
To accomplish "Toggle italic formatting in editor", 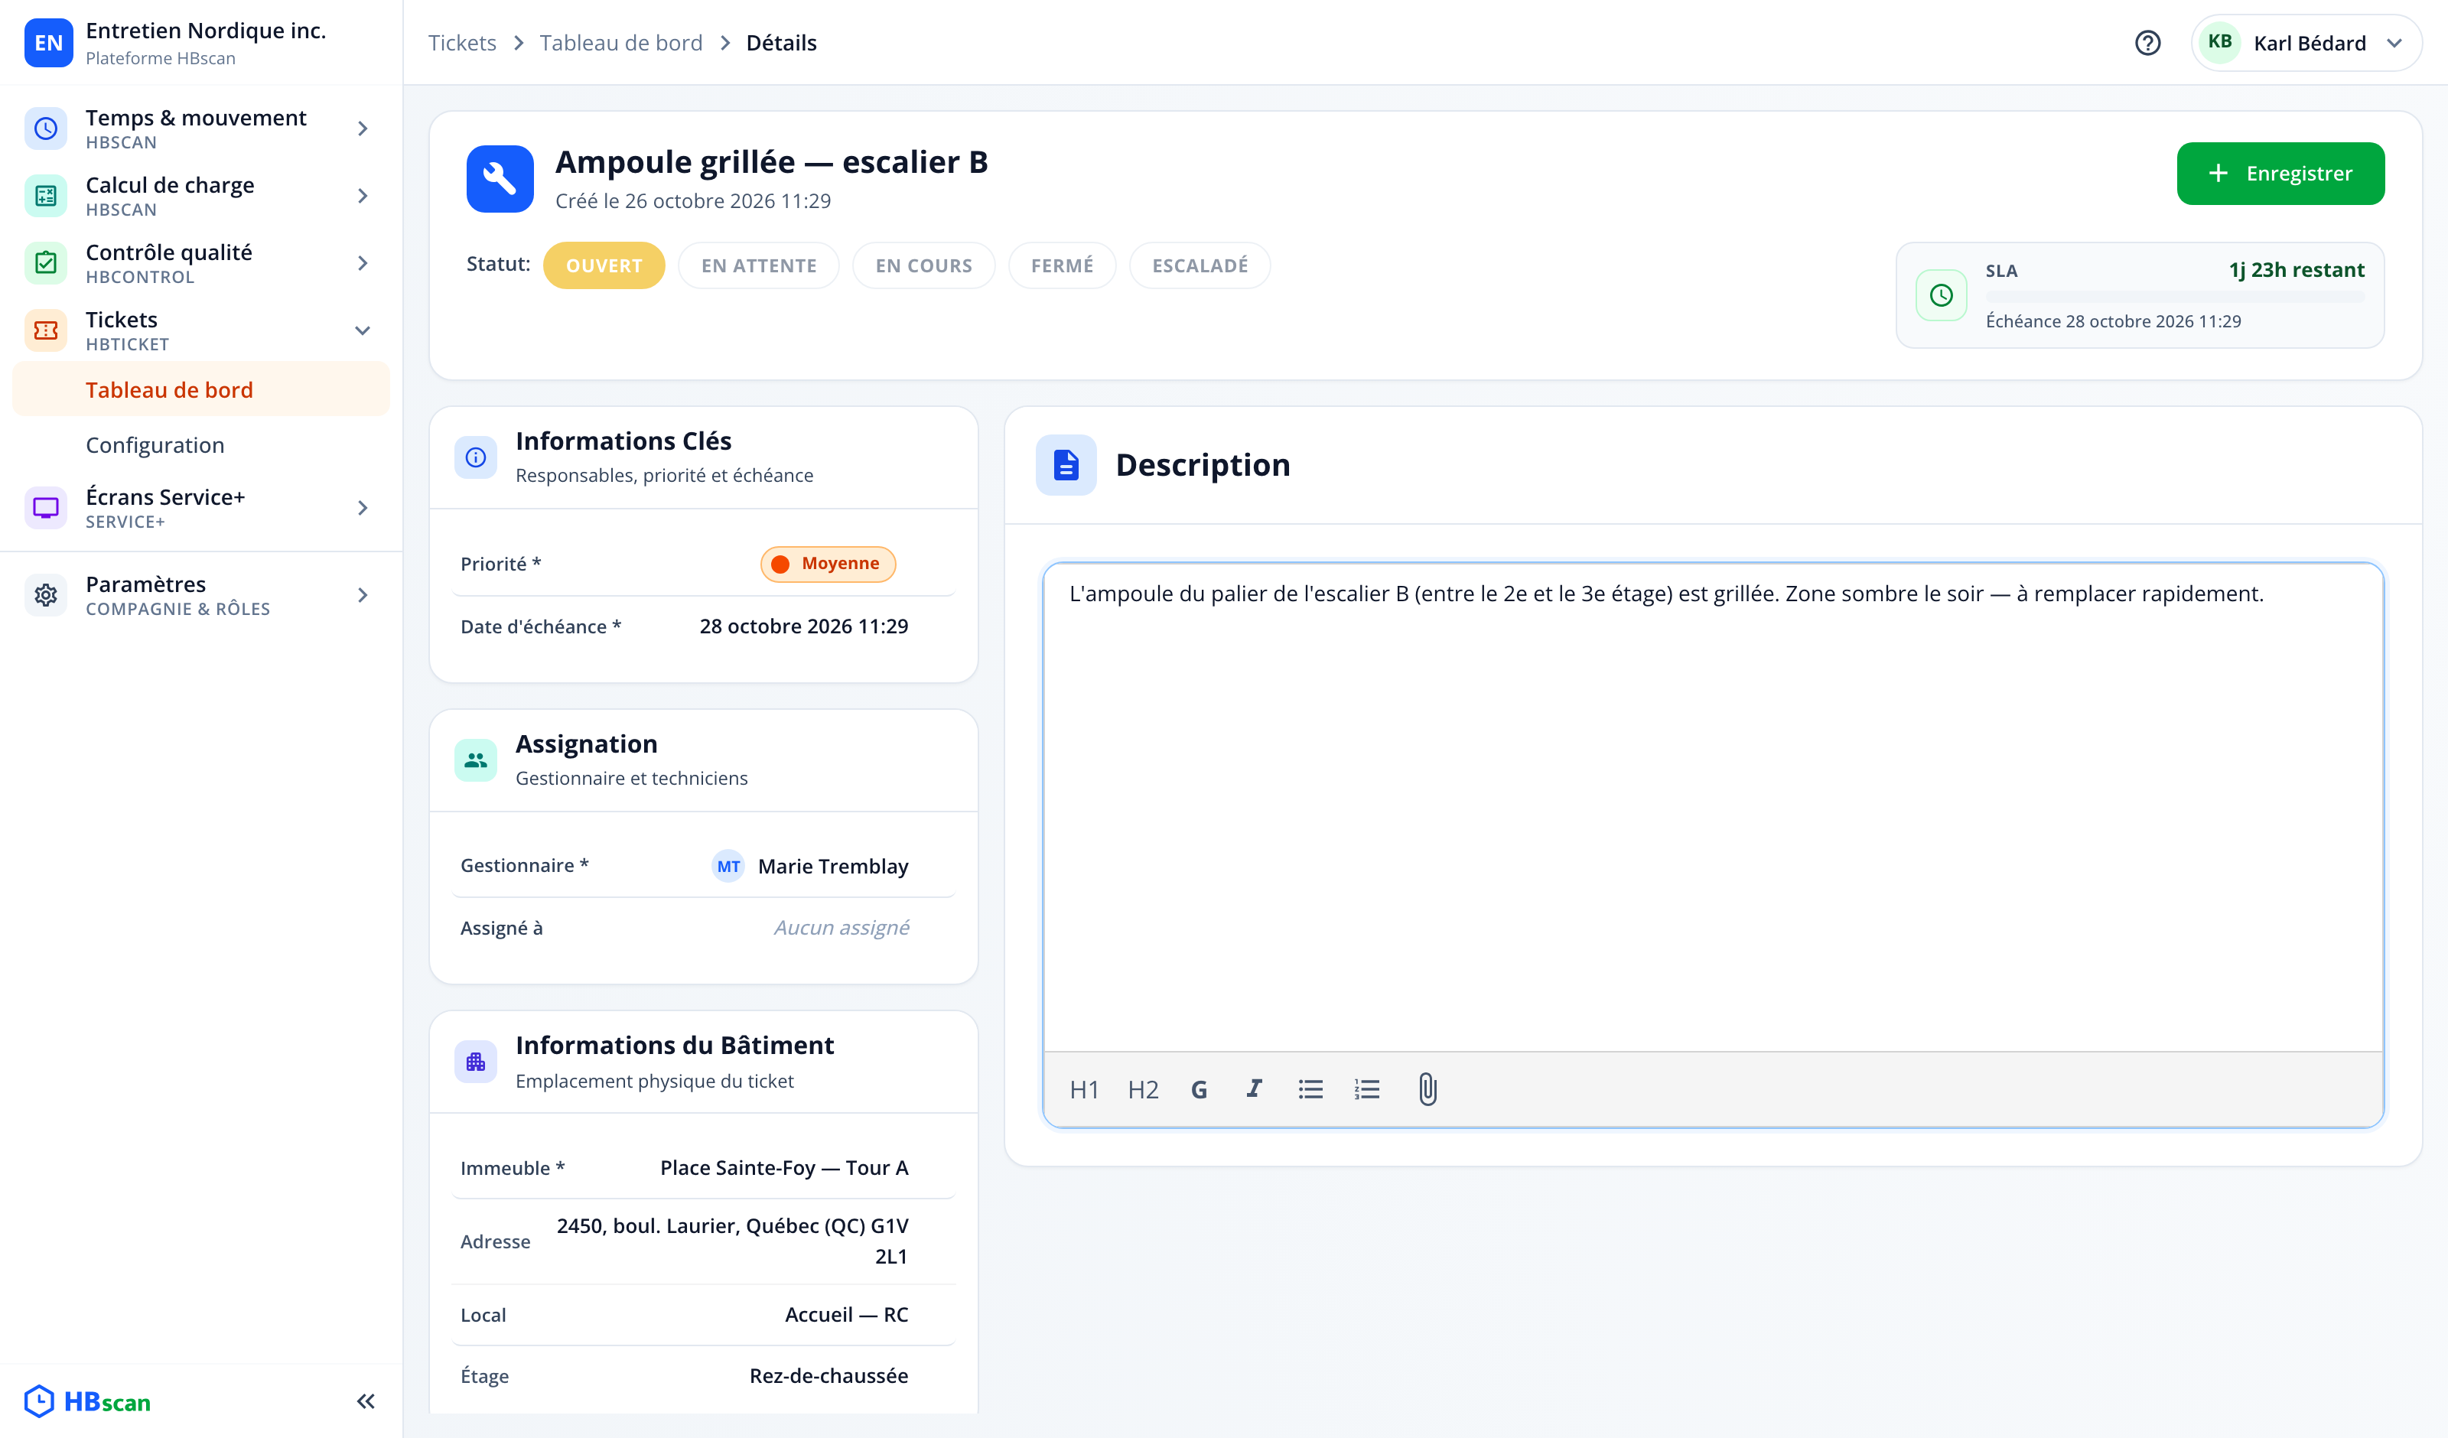I will 1254,1089.
